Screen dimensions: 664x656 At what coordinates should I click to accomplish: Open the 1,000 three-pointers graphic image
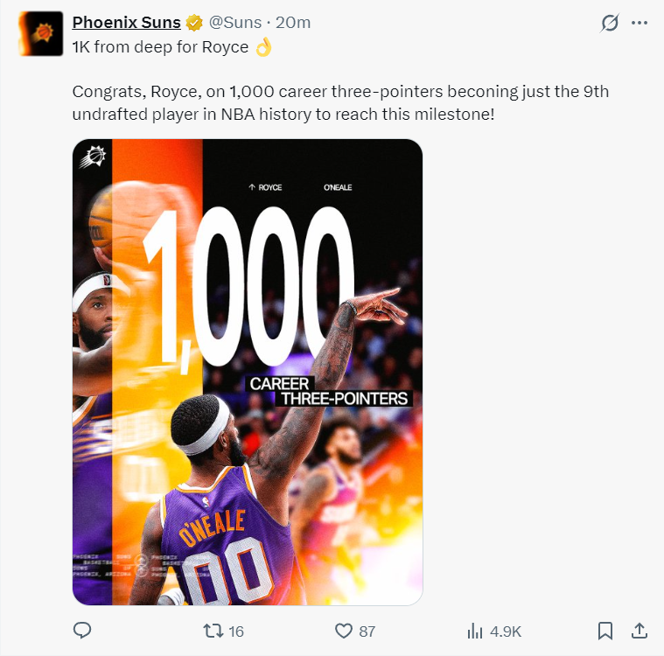pos(248,372)
